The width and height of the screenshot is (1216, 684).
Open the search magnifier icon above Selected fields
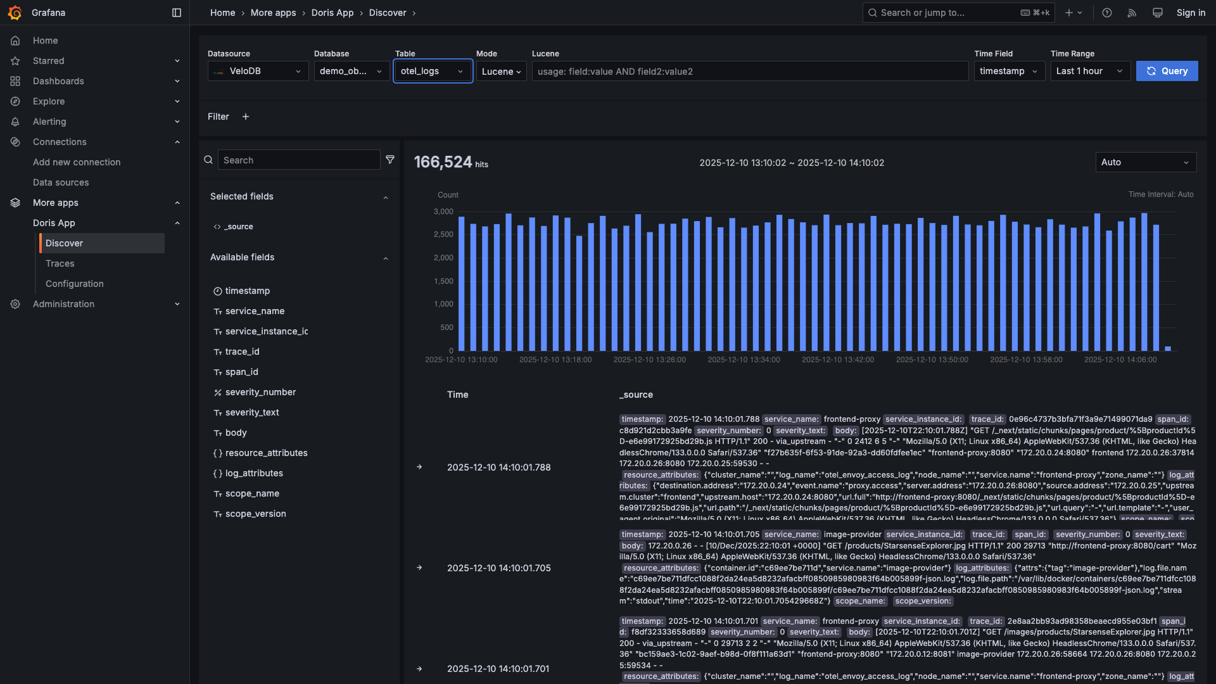[x=208, y=160]
